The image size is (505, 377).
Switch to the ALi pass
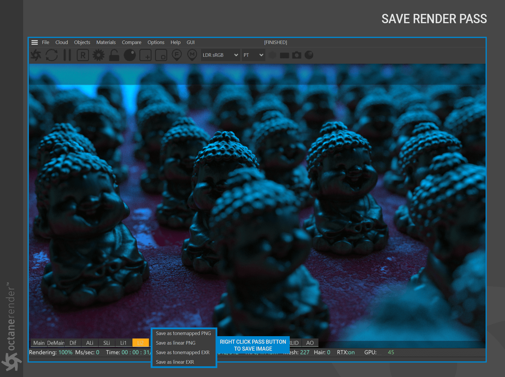[90, 343]
